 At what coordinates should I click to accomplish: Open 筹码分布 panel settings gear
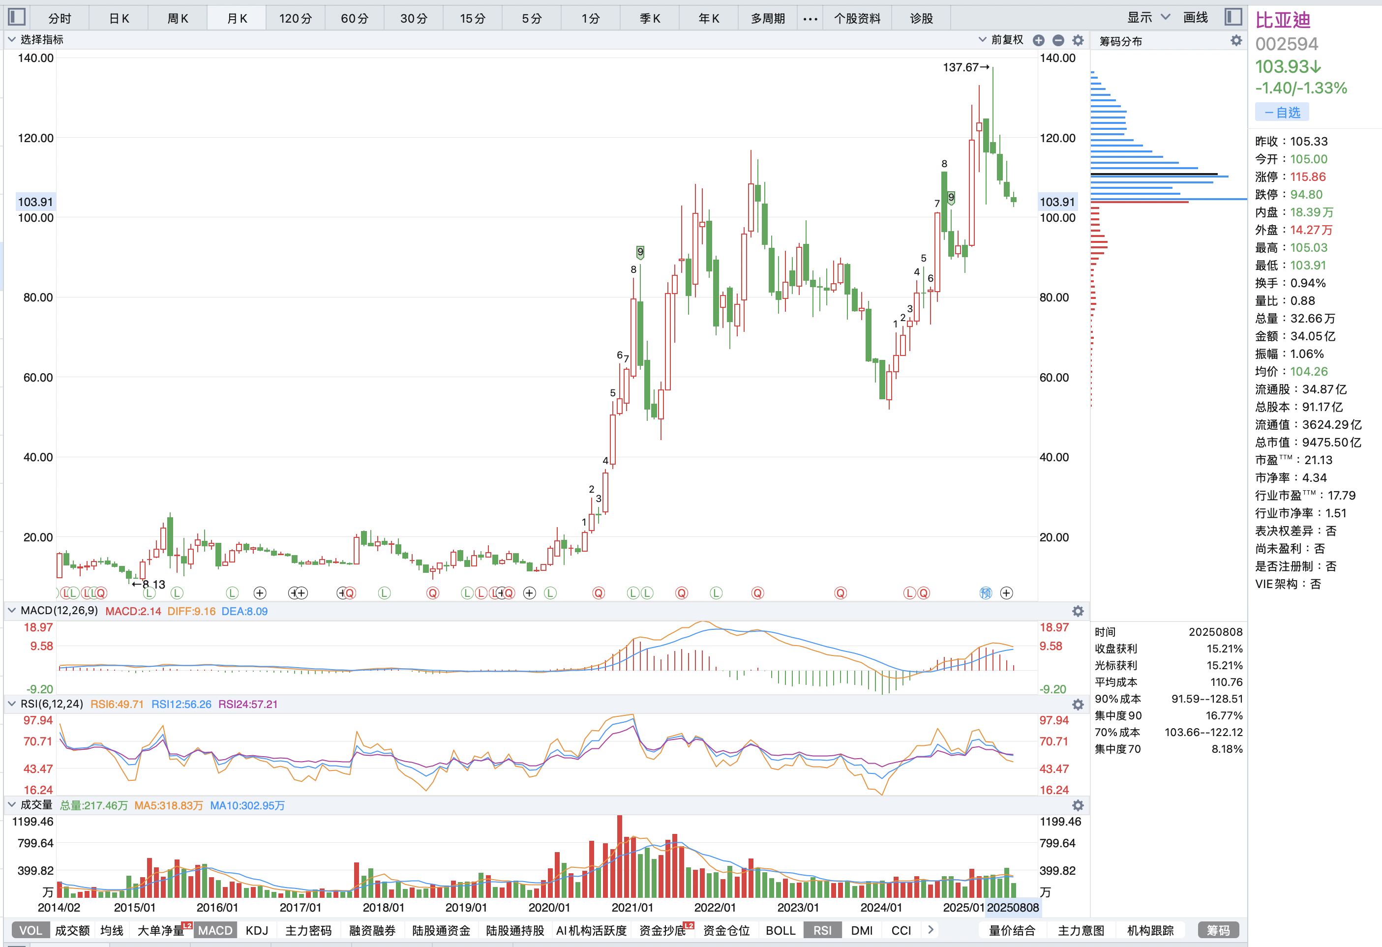click(x=1236, y=40)
